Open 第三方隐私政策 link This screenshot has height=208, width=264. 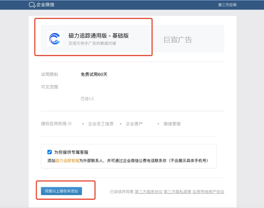click(x=177, y=192)
